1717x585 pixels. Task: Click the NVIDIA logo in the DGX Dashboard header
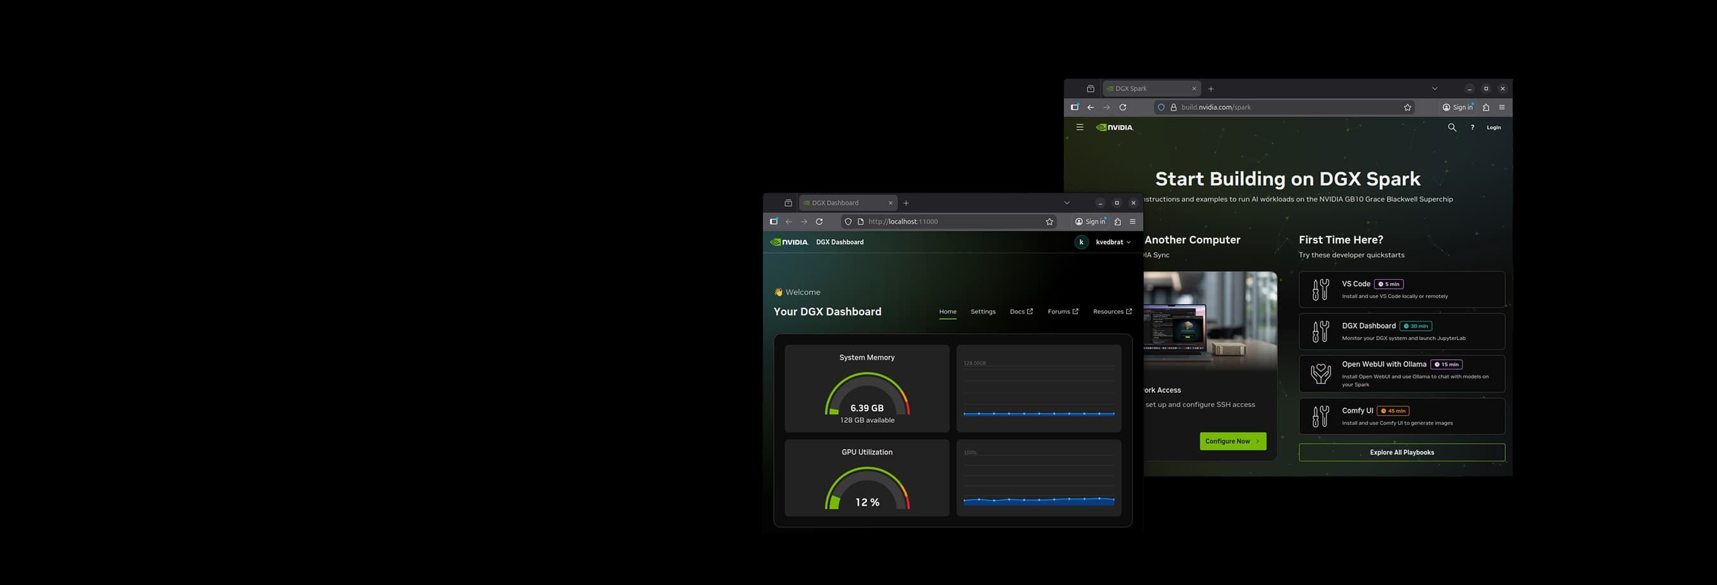click(x=789, y=242)
